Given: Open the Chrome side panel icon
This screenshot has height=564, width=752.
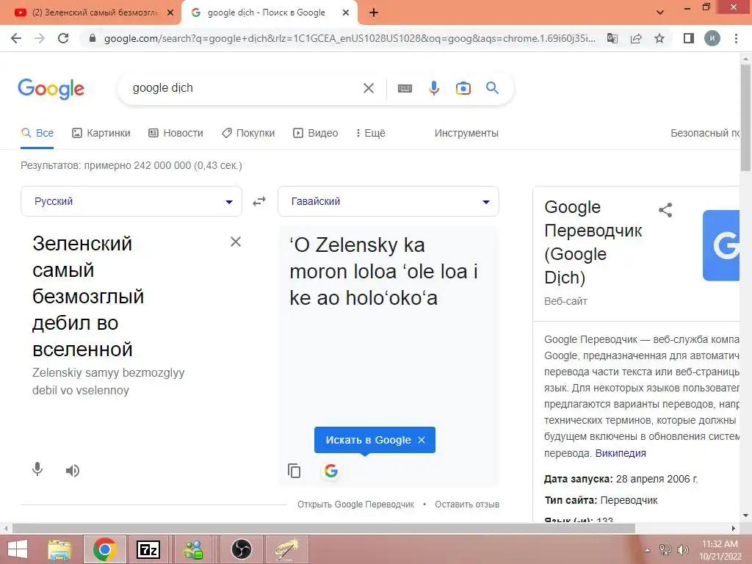Looking at the screenshot, I should [x=689, y=38].
